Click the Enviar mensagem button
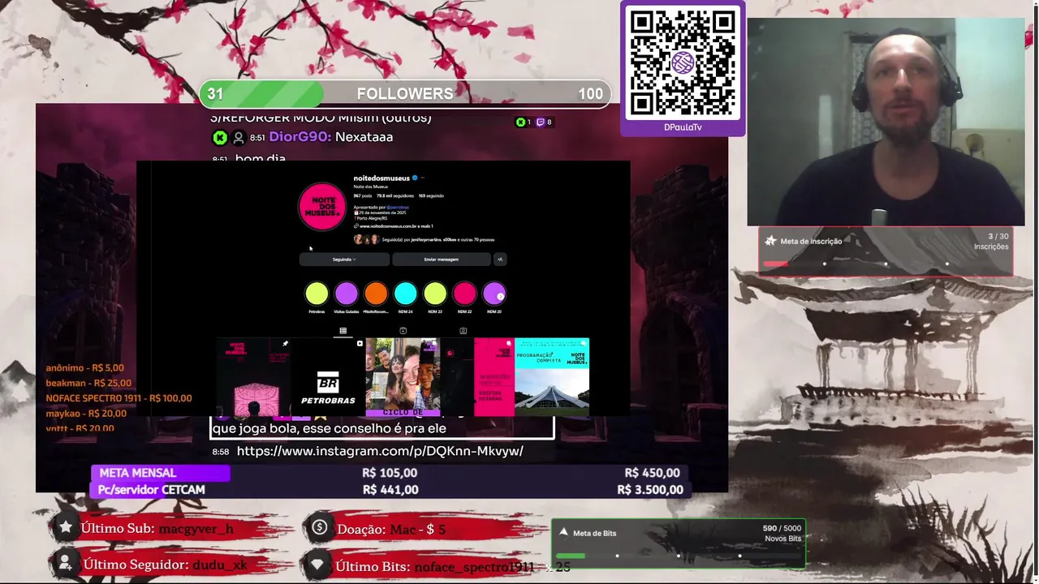Screen dimensions: 1039x584 coord(442,260)
